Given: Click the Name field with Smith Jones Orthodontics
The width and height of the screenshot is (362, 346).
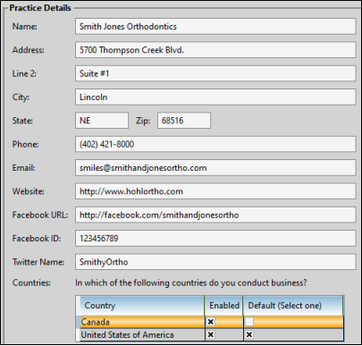Looking at the screenshot, I should coord(215,26).
